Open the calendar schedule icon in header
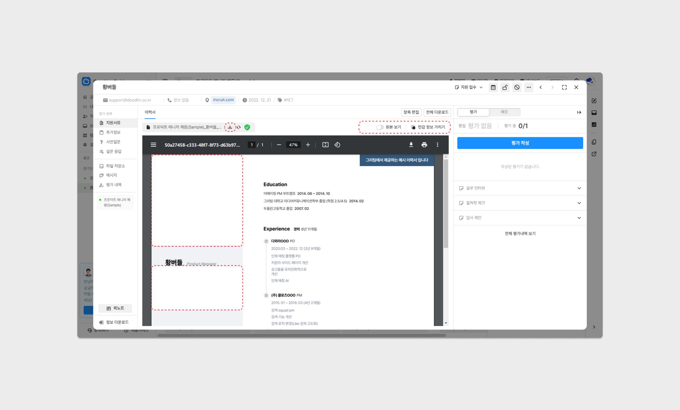This screenshot has width=680, height=410. 493,87
